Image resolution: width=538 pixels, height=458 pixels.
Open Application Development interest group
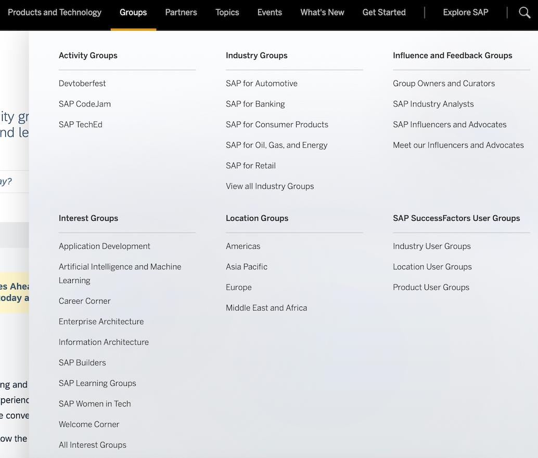104,247
